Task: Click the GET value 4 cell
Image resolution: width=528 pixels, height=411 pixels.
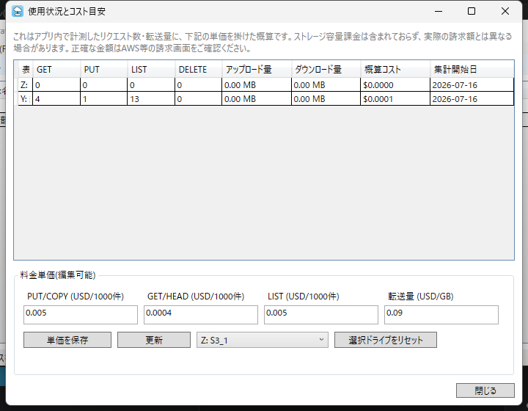Action: (x=56, y=98)
